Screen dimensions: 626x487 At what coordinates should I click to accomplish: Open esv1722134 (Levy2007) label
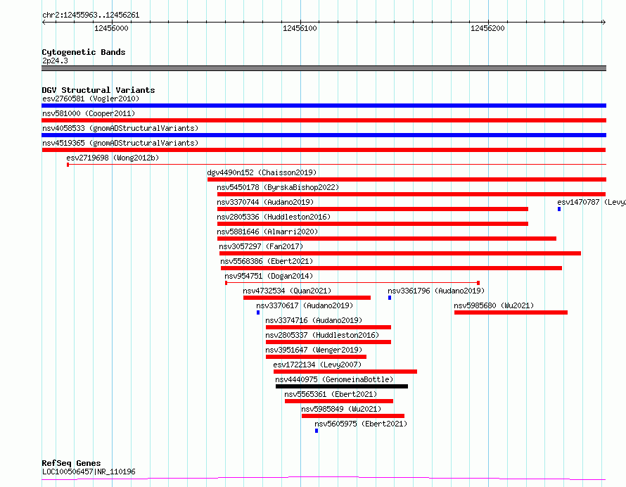pyautogui.click(x=317, y=365)
